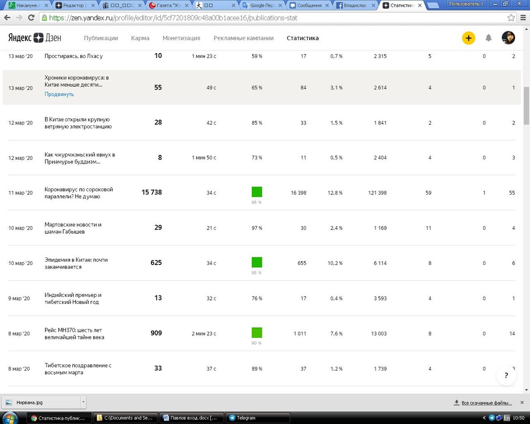Click green 90 % read-through indicator

(257, 333)
